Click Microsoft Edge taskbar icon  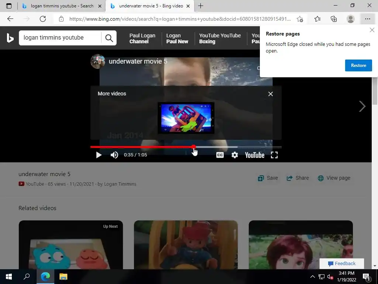[45, 277]
